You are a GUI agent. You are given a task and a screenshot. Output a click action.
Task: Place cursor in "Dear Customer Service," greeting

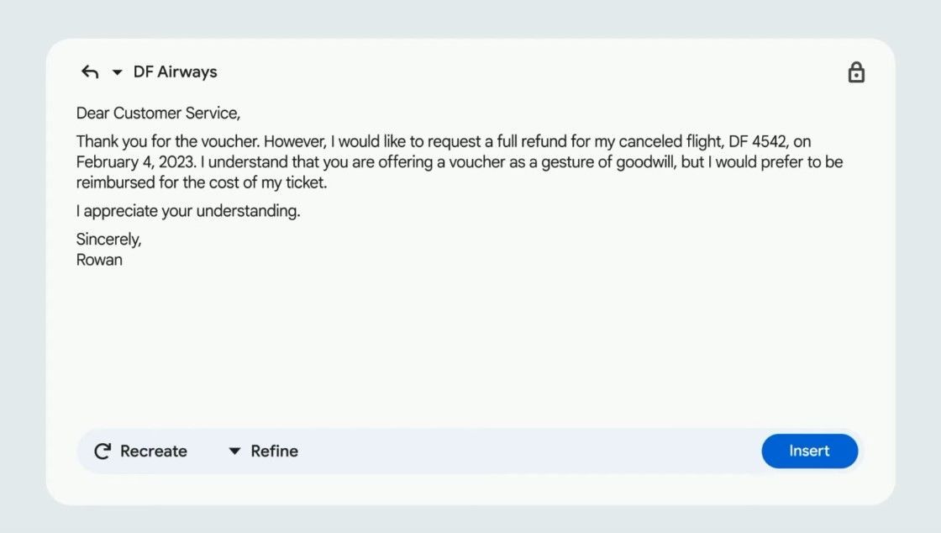[158, 113]
